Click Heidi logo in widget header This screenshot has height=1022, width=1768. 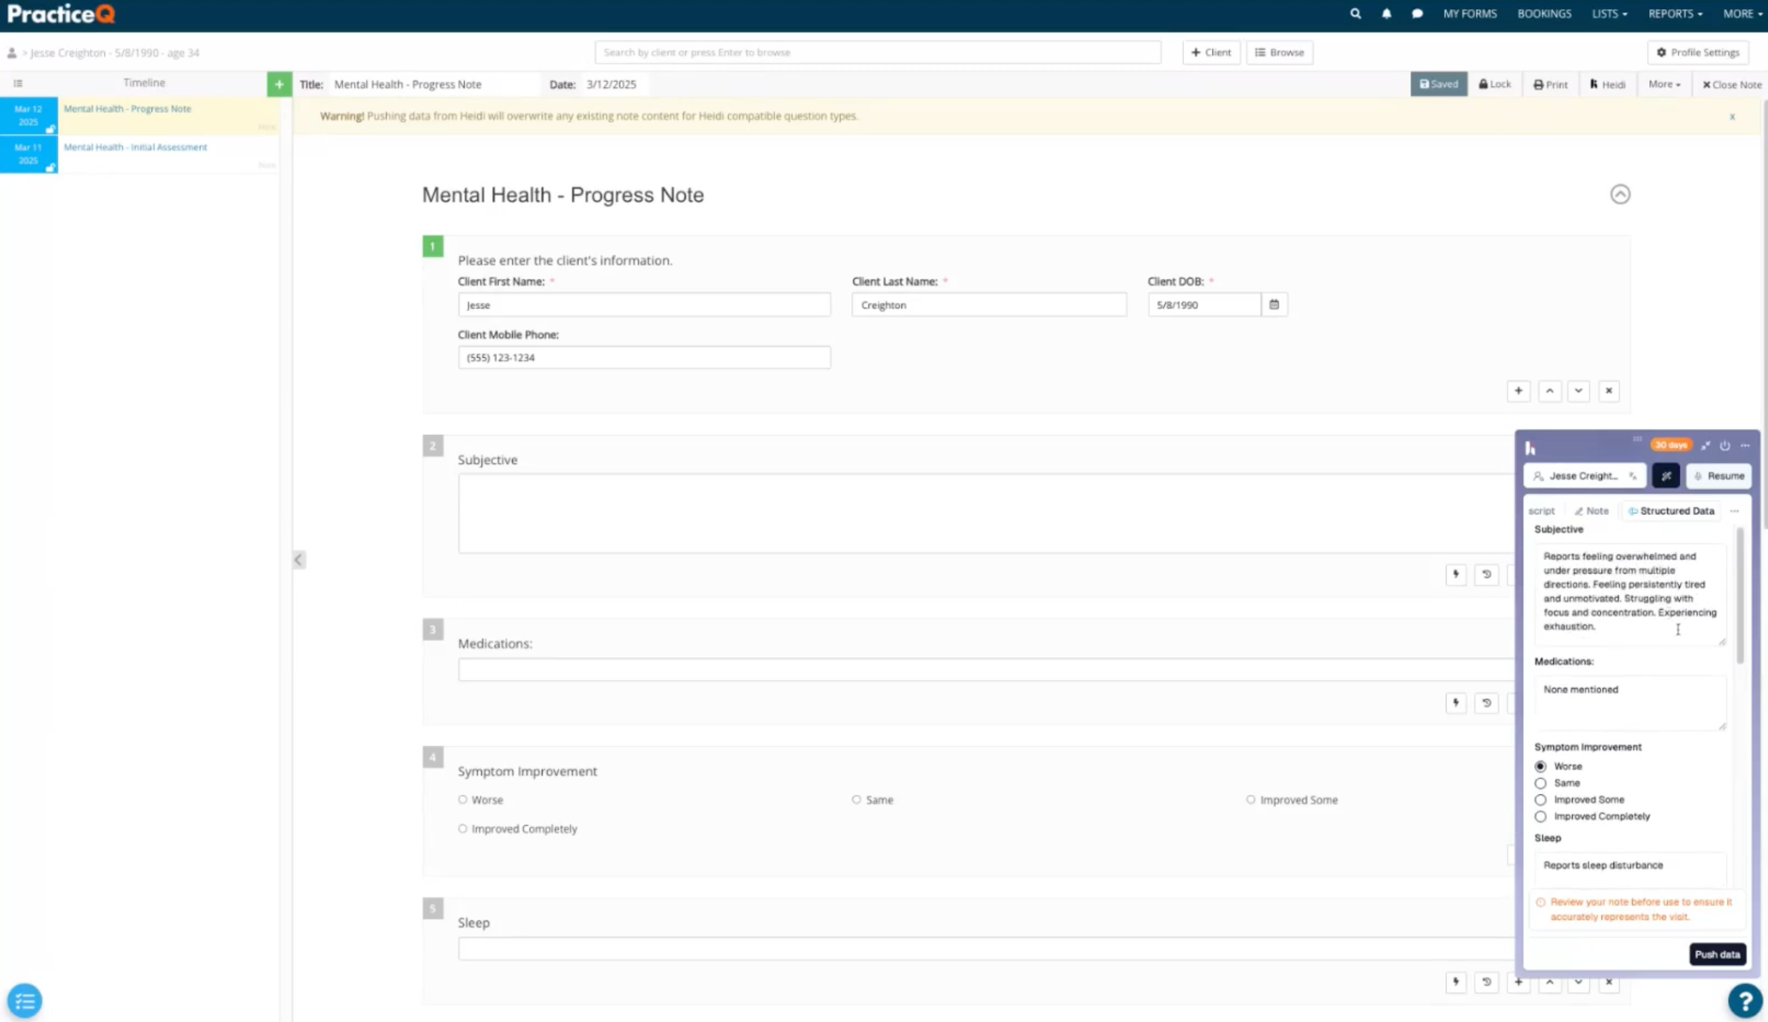pyautogui.click(x=1530, y=448)
